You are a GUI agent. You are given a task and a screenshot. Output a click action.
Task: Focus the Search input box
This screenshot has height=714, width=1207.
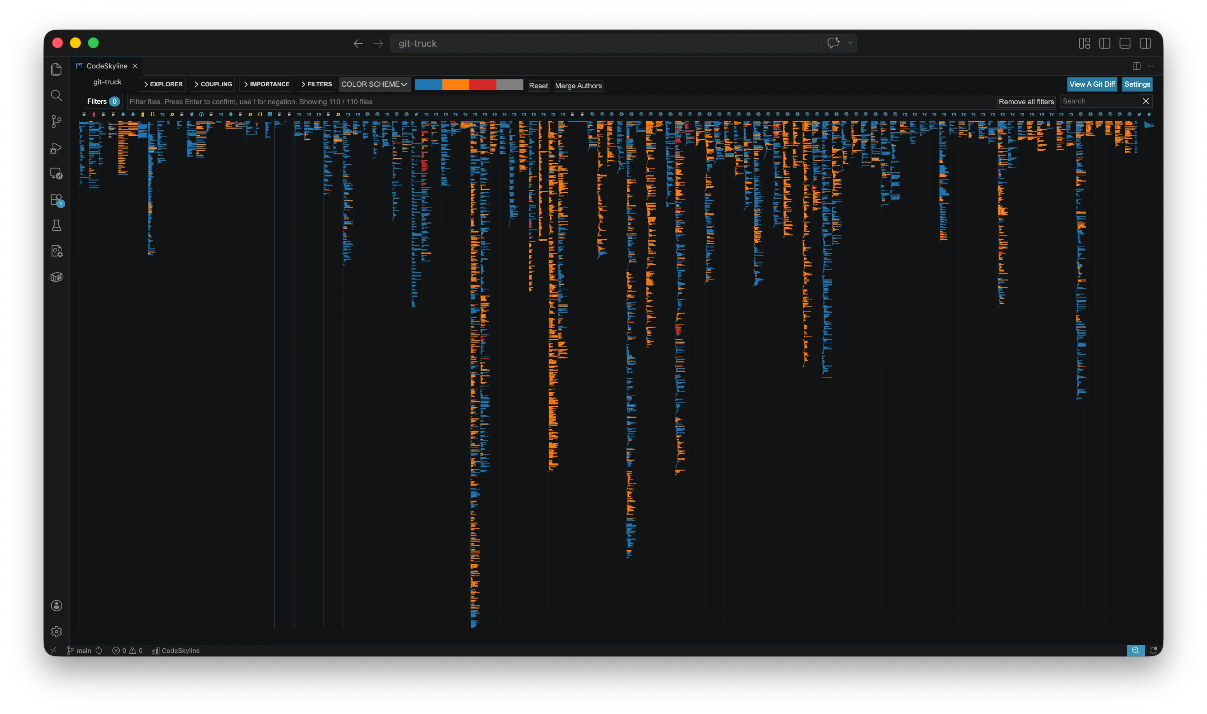click(x=1099, y=101)
